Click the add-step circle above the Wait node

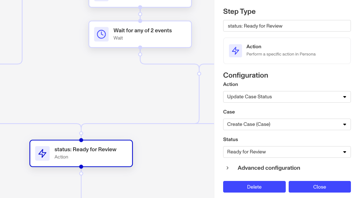[140, 14]
